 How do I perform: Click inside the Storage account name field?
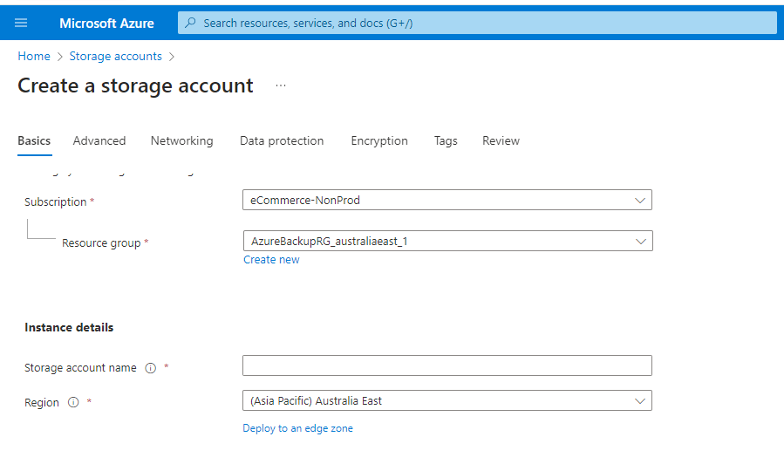coord(447,365)
